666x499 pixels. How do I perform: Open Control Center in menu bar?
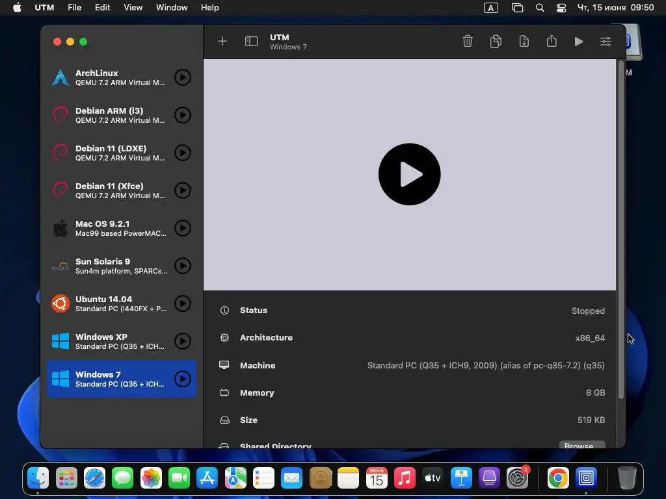click(561, 8)
